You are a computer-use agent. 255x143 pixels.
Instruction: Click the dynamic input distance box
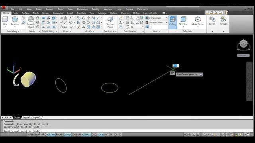coord(176,66)
